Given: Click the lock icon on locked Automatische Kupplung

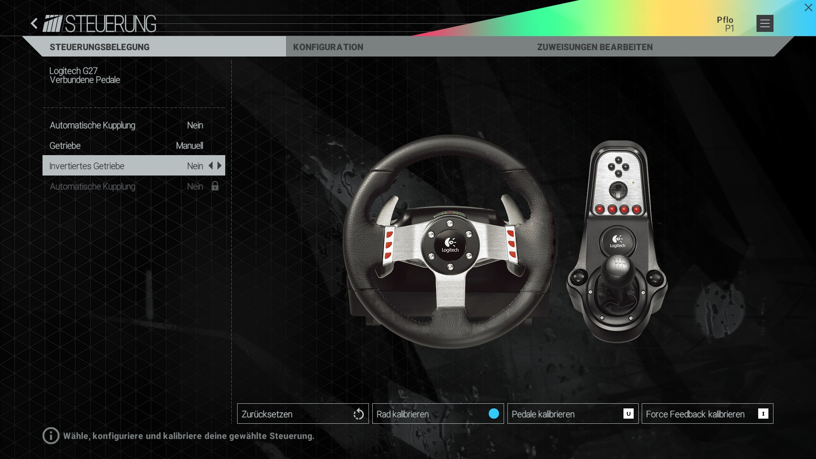Looking at the screenshot, I should [x=215, y=186].
